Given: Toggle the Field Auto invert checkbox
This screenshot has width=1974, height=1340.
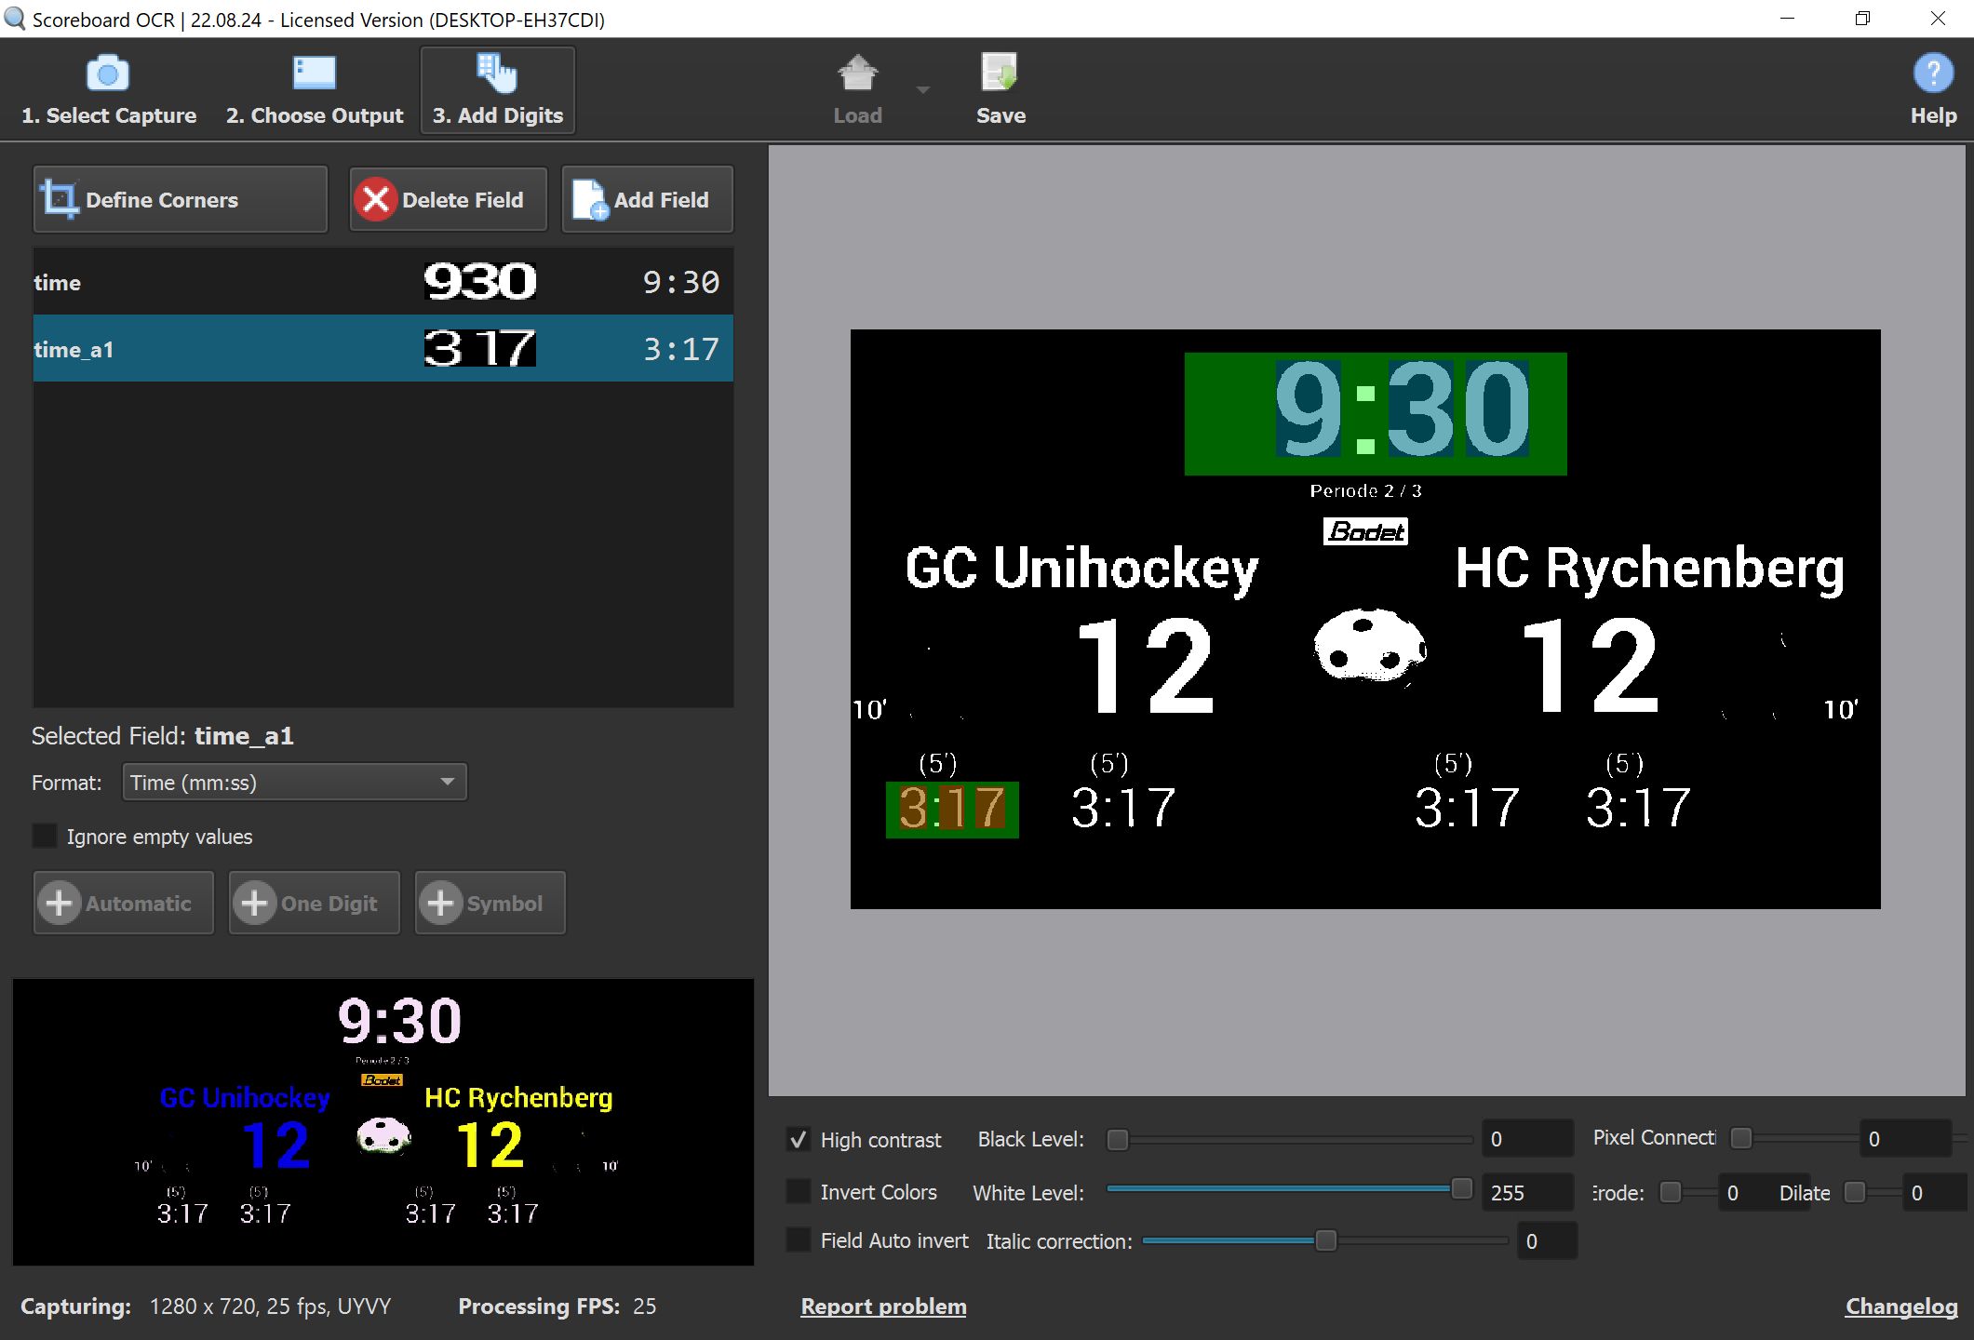Looking at the screenshot, I should point(799,1240).
